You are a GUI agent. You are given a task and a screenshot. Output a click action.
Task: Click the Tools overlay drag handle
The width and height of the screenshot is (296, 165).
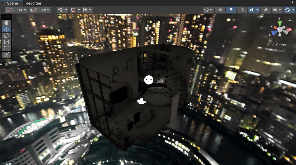[x=6, y=17]
